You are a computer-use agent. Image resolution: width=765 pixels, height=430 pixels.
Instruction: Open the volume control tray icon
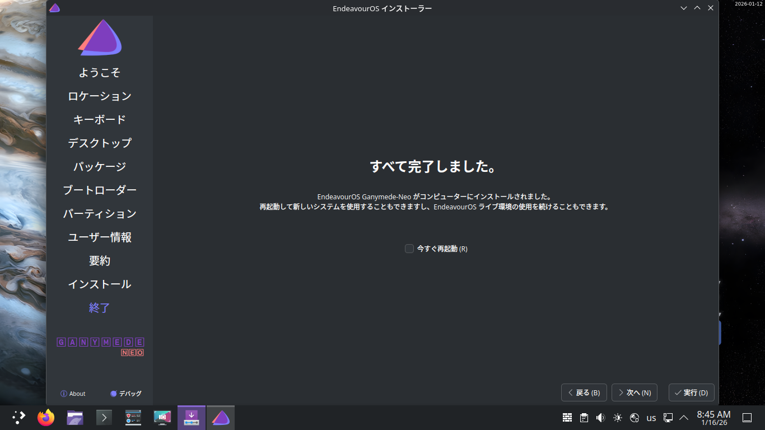click(x=601, y=418)
